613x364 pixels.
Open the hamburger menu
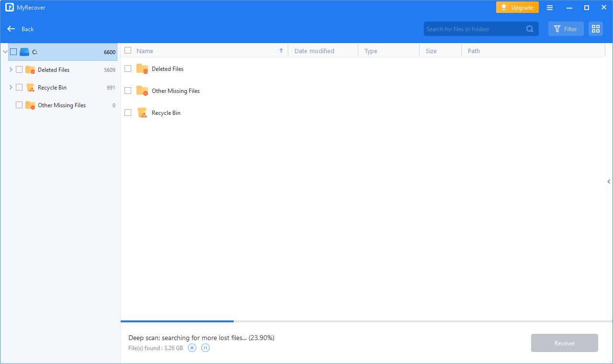coord(550,8)
